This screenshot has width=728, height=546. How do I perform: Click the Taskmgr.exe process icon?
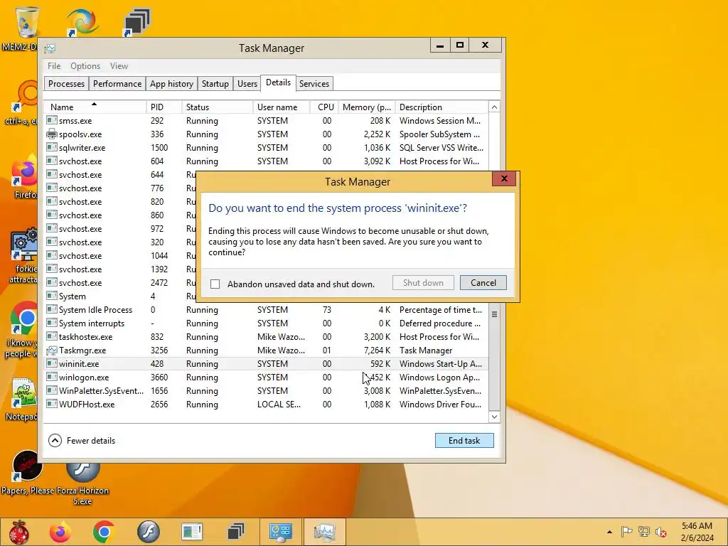click(51, 350)
